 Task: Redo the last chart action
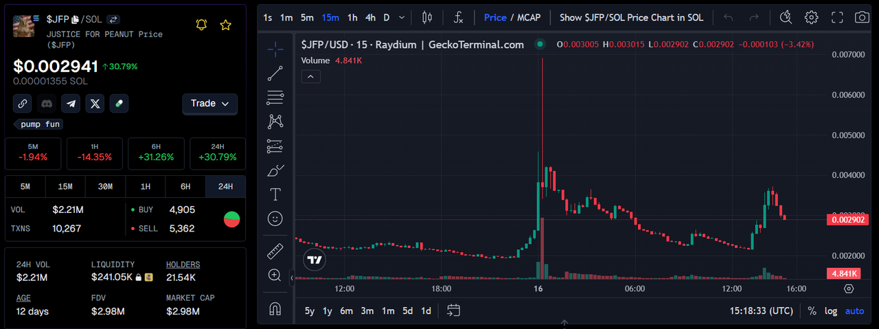754,17
